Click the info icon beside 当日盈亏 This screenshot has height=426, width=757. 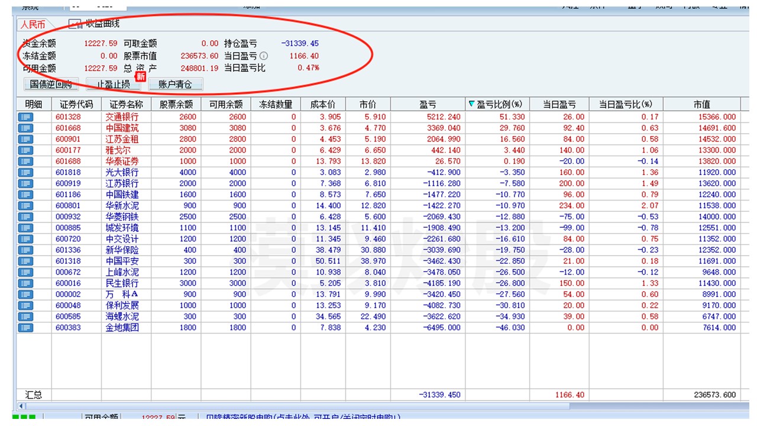(x=264, y=56)
